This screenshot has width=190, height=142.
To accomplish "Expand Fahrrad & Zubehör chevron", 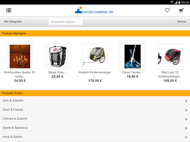I will tap(186, 119).
